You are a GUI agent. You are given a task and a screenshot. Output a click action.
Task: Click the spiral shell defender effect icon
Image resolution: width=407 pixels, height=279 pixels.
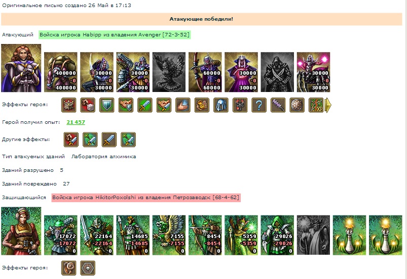(69, 268)
